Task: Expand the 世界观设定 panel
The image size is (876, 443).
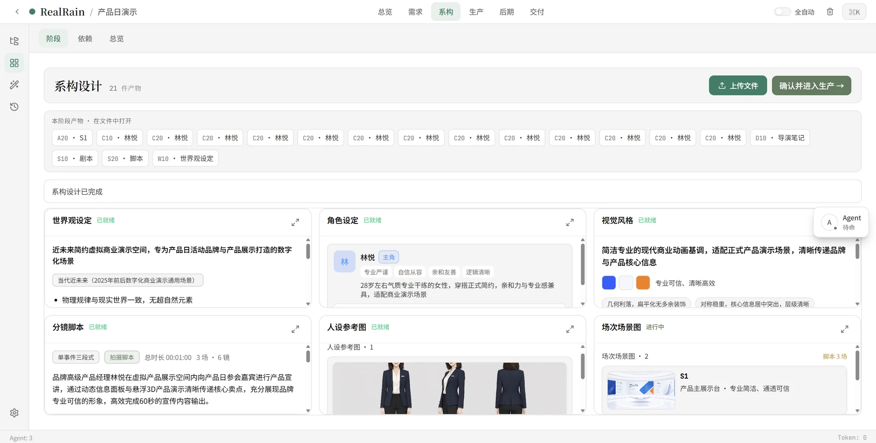Action: coord(295,222)
